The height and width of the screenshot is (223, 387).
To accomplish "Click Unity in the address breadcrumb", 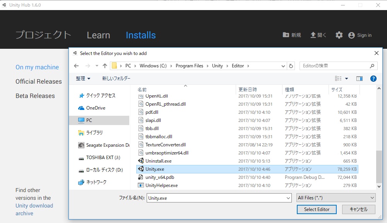I will click(x=217, y=66).
